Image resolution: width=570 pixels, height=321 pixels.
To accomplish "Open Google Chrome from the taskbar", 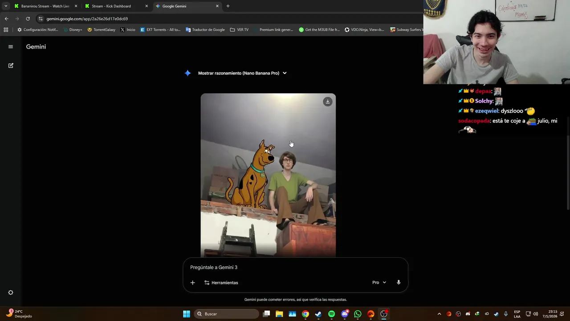I will [305, 314].
